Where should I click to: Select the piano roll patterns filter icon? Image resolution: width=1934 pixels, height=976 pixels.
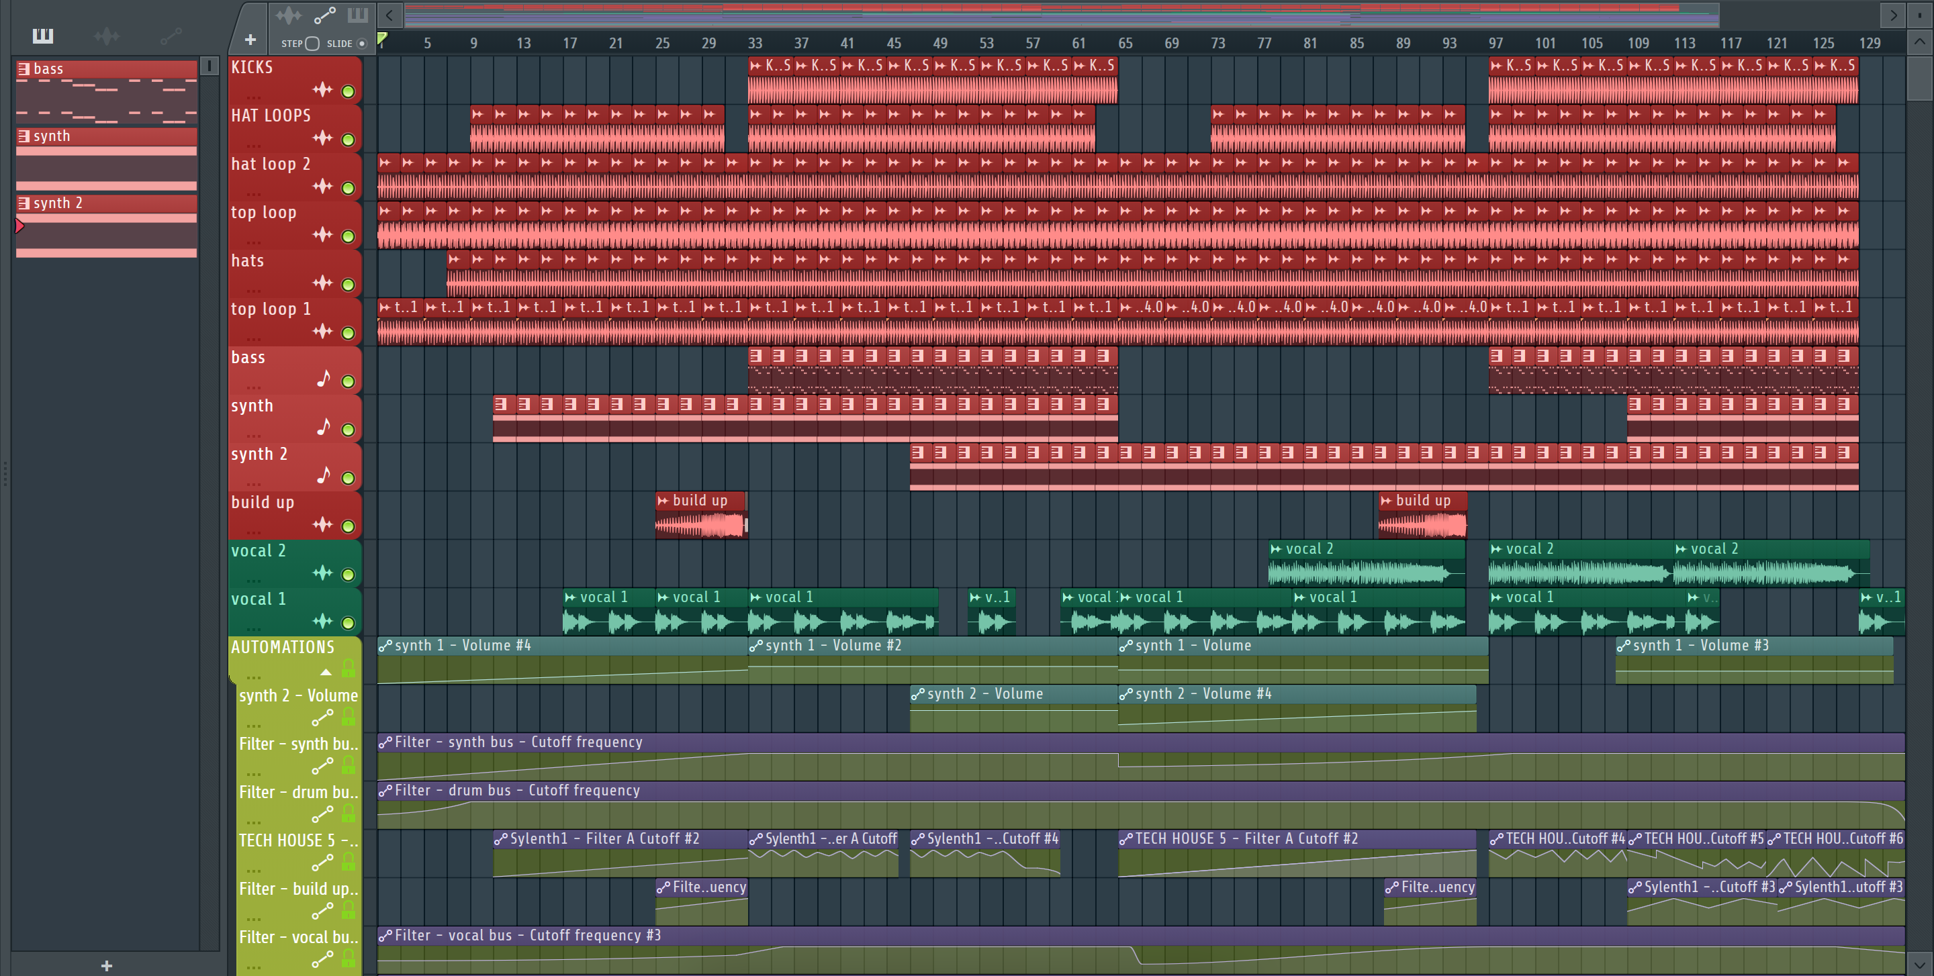pos(43,36)
